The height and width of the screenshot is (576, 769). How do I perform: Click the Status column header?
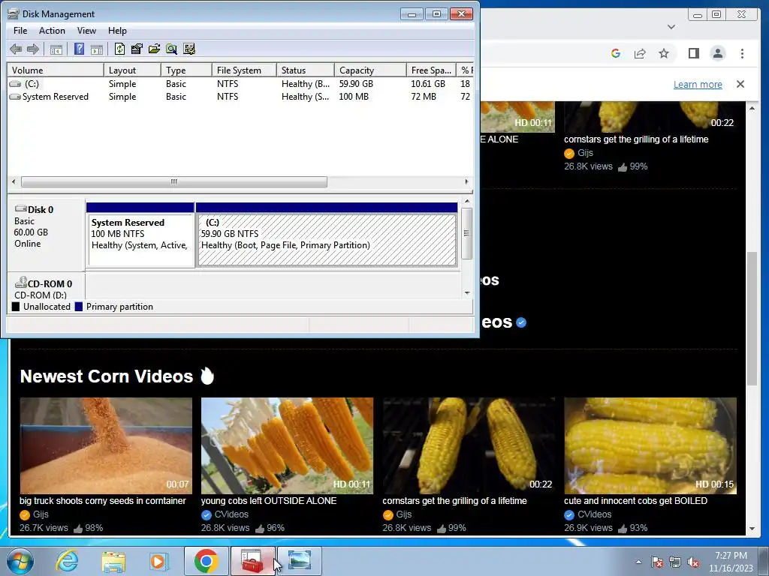point(305,70)
